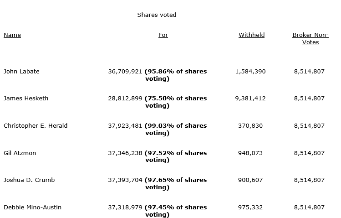
Task: Click the 9,381,412 Withheld value
Action: [x=250, y=99]
